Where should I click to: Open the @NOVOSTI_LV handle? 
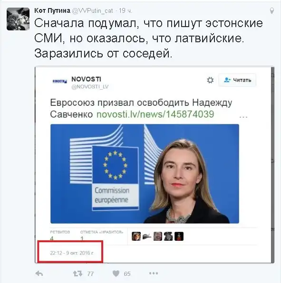[90, 87]
